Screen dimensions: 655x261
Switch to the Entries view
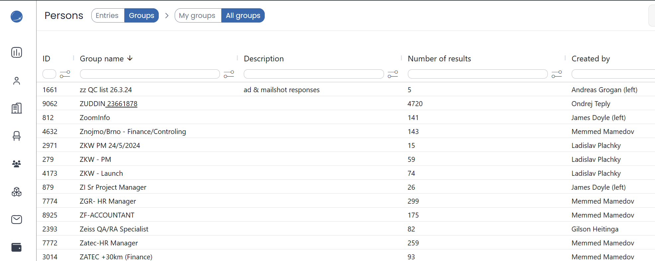point(107,16)
